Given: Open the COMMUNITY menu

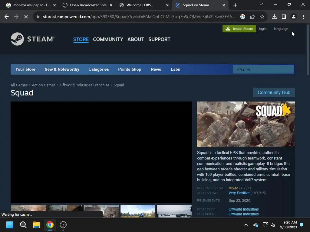Looking at the screenshot, I should [x=108, y=39].
